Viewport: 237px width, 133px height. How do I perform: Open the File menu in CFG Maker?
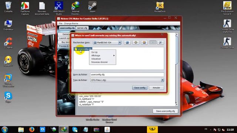click(x=60, y=24)
